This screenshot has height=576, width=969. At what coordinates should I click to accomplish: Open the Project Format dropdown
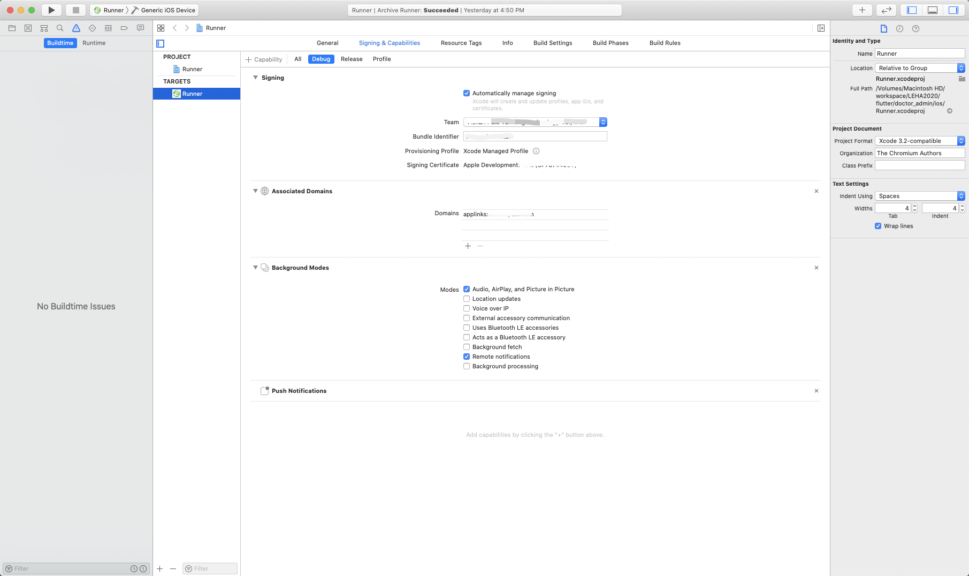[920, 141]
